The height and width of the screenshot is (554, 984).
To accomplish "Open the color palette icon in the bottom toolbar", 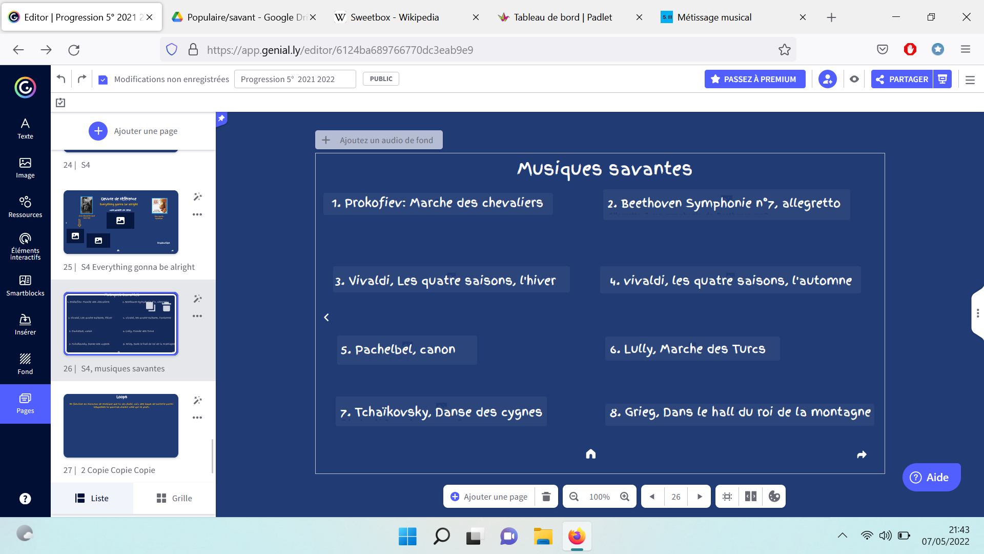I will point(774,496).
